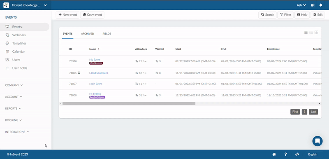
Task: Open the Filter options
Action: click(x=285, y=15)
